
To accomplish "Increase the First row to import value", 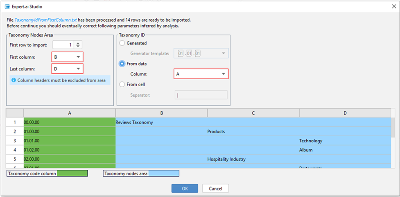I will pos(79,43).
